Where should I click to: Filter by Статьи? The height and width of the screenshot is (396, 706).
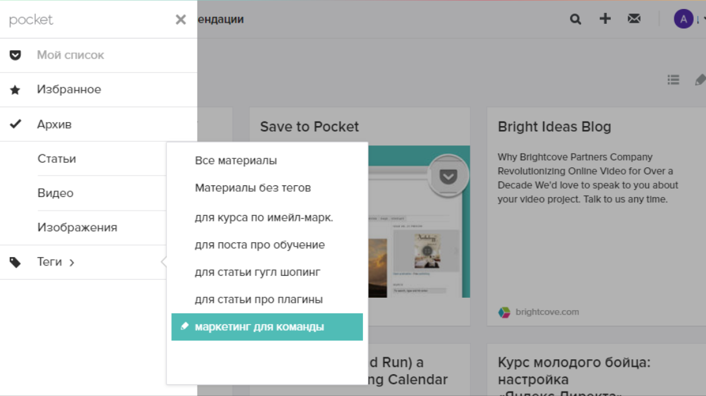tap(56, 159)
